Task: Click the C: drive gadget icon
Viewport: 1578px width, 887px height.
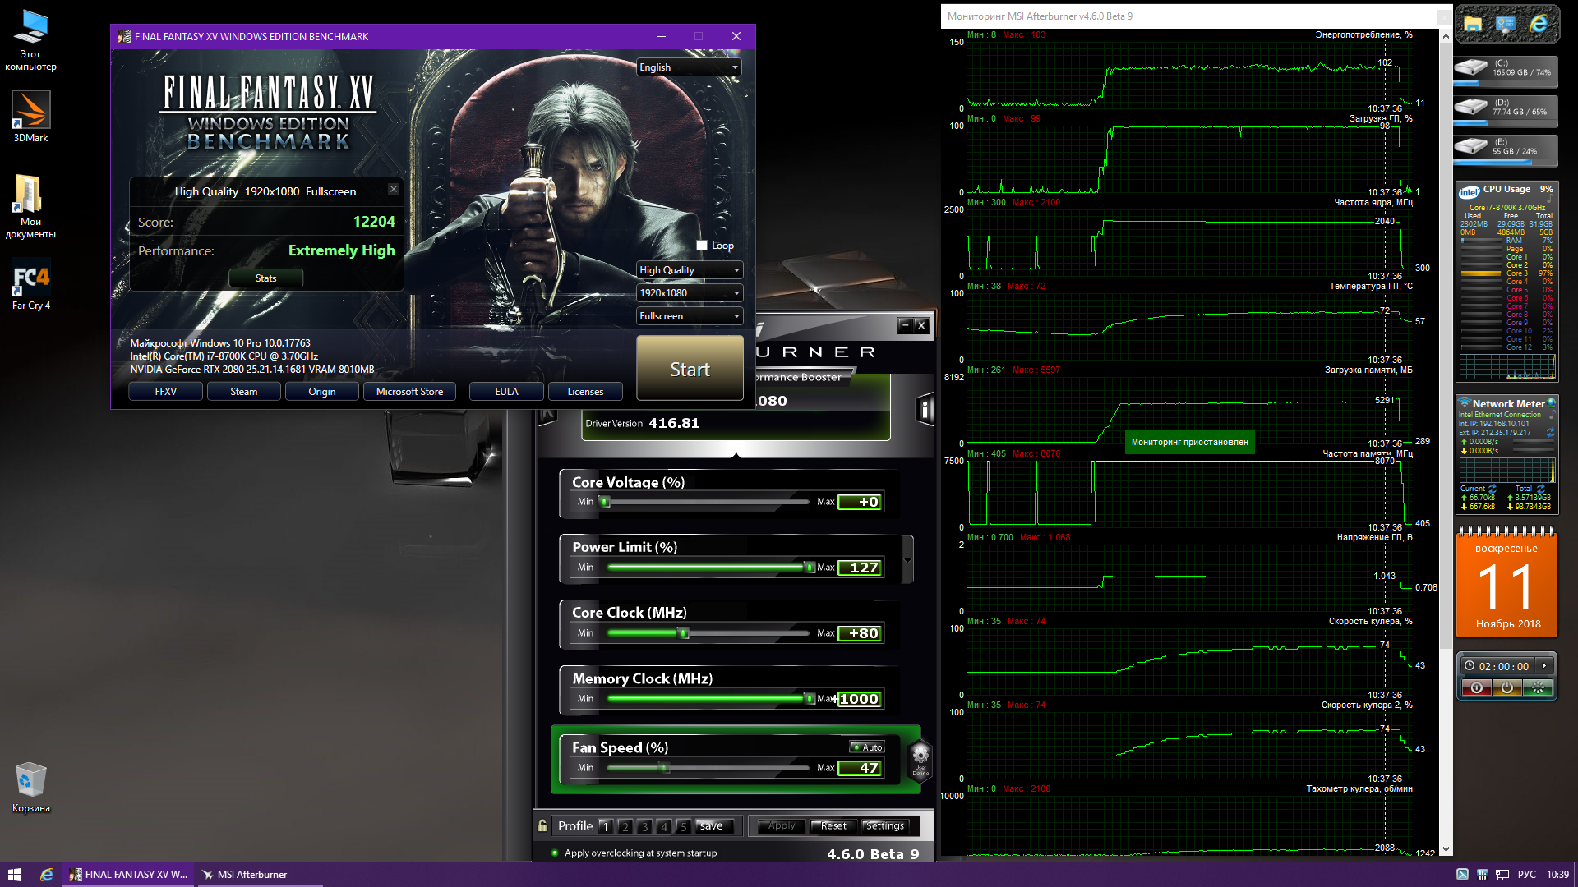Action: (x=1471, y=67)
